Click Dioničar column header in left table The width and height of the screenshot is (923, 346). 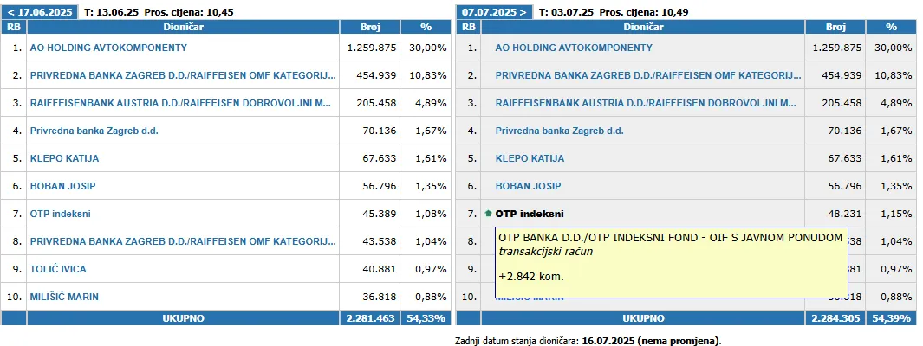[x=183, y=27]
